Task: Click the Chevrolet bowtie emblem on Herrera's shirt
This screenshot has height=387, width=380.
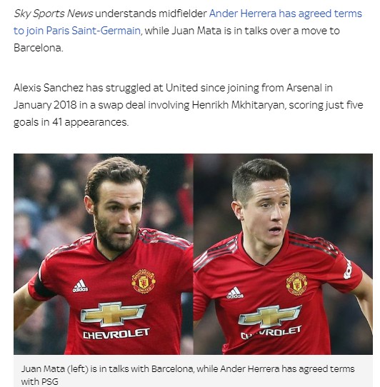Action: pyautogui.click(x=269, y=316)
